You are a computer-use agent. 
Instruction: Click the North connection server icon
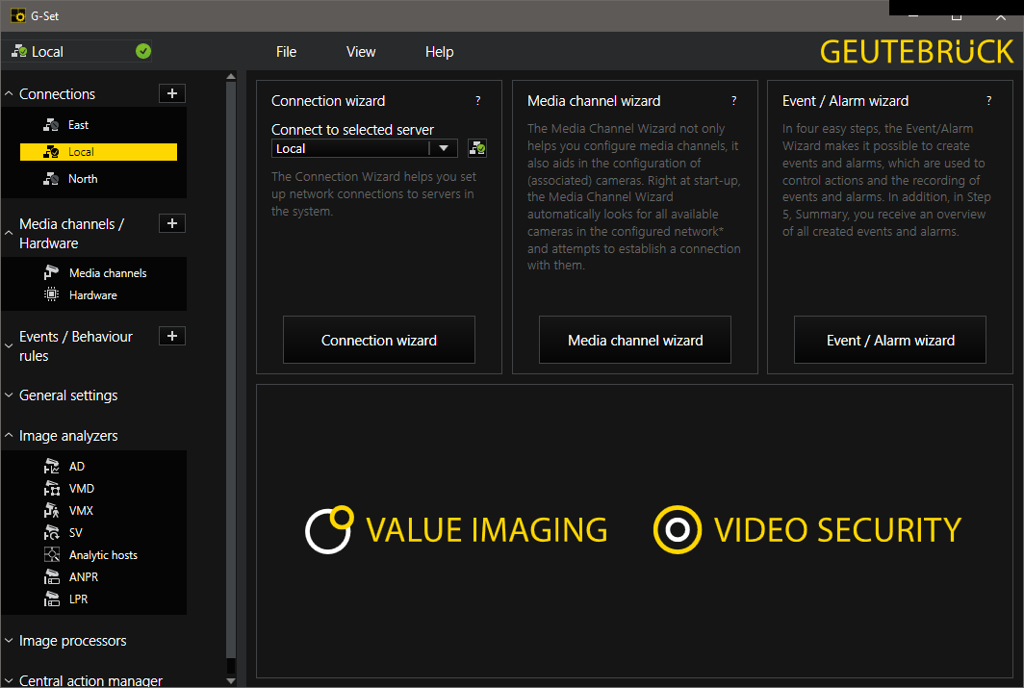click(x=51, y=178)
